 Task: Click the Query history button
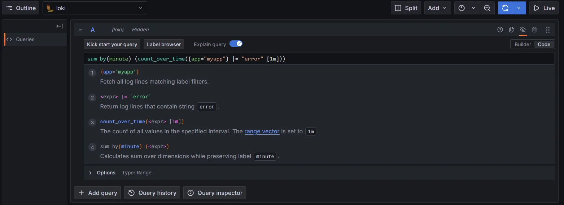(x=152, y=193)
